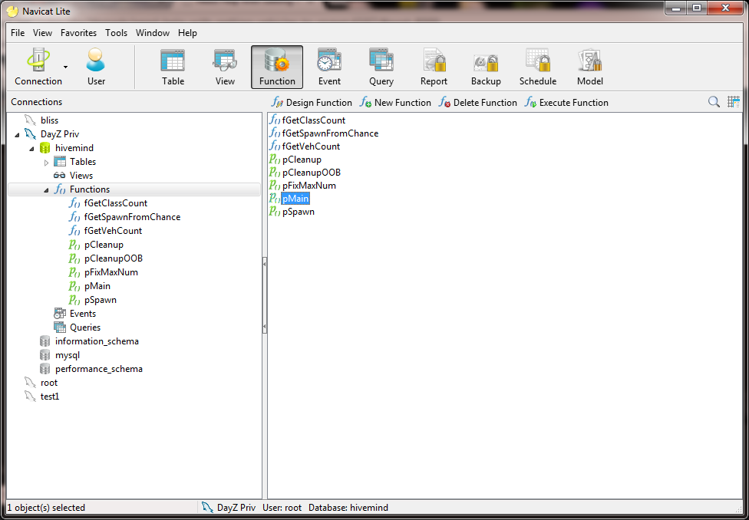
Task: Select pSpawn in the right object list
Action: coord(299,212)
